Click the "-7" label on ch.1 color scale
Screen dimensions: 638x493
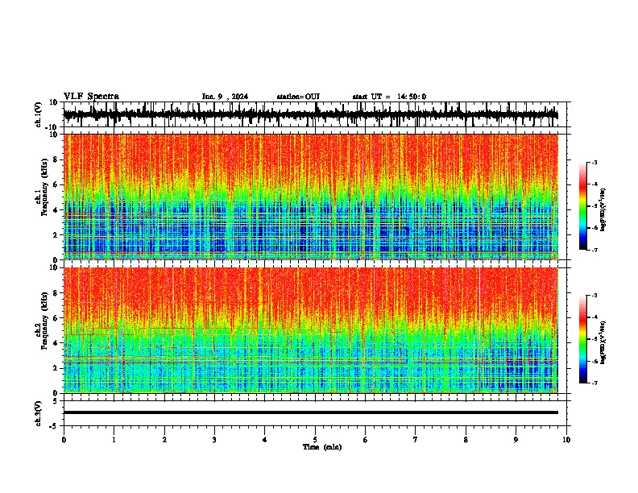[x=594, y=250]
